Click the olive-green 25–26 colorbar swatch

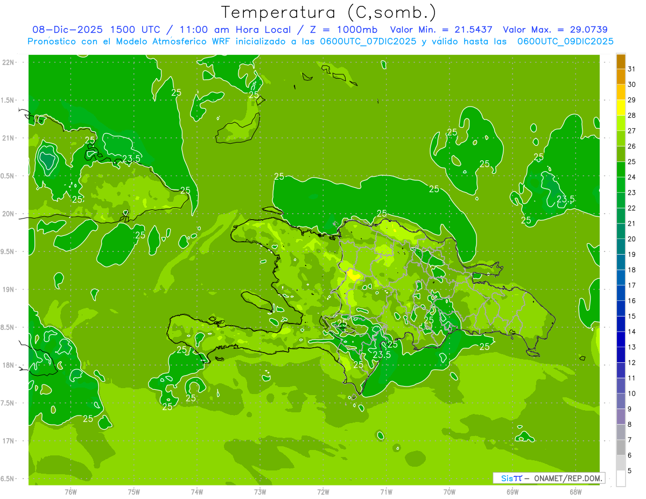pos(621,154)
